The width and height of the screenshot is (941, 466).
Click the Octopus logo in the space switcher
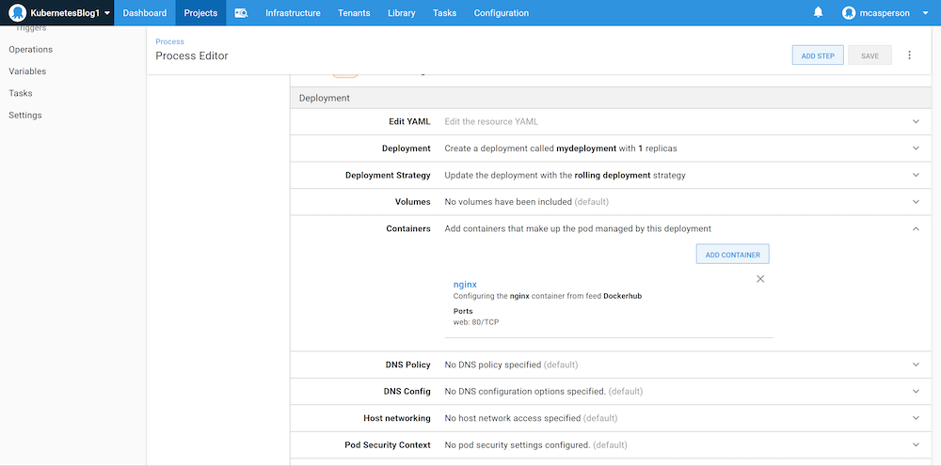click(17, 13)
